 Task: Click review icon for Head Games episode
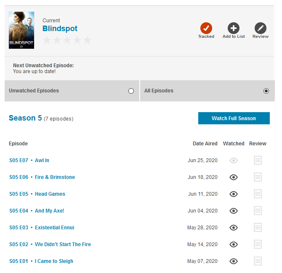258,194
